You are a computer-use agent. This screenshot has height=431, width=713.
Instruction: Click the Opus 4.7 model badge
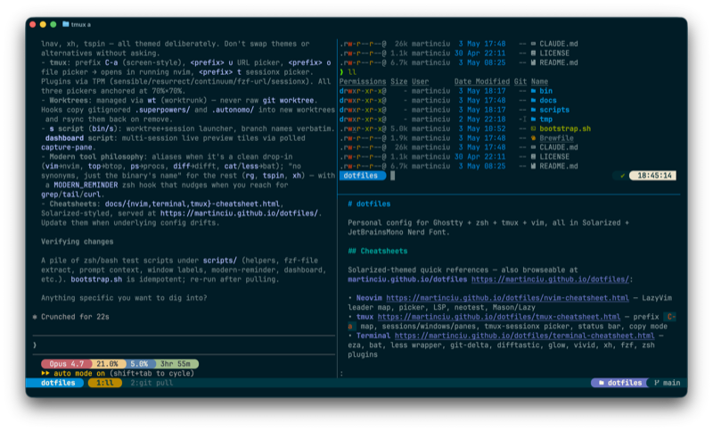click(x=66, y=364)
